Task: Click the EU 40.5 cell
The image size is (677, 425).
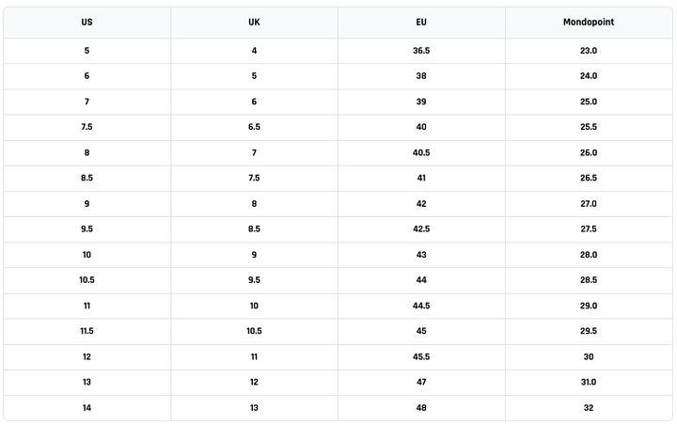Action: (x=421, y=152)
